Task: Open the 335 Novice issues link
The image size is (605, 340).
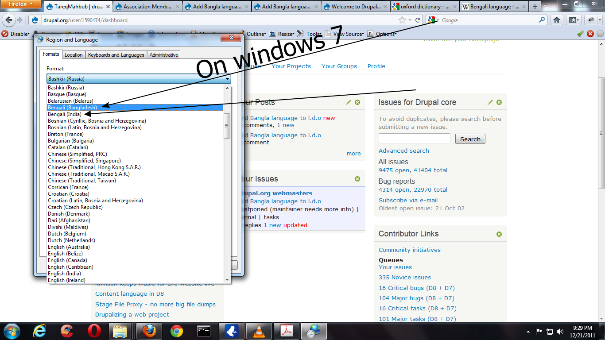Action: (405, 277)
